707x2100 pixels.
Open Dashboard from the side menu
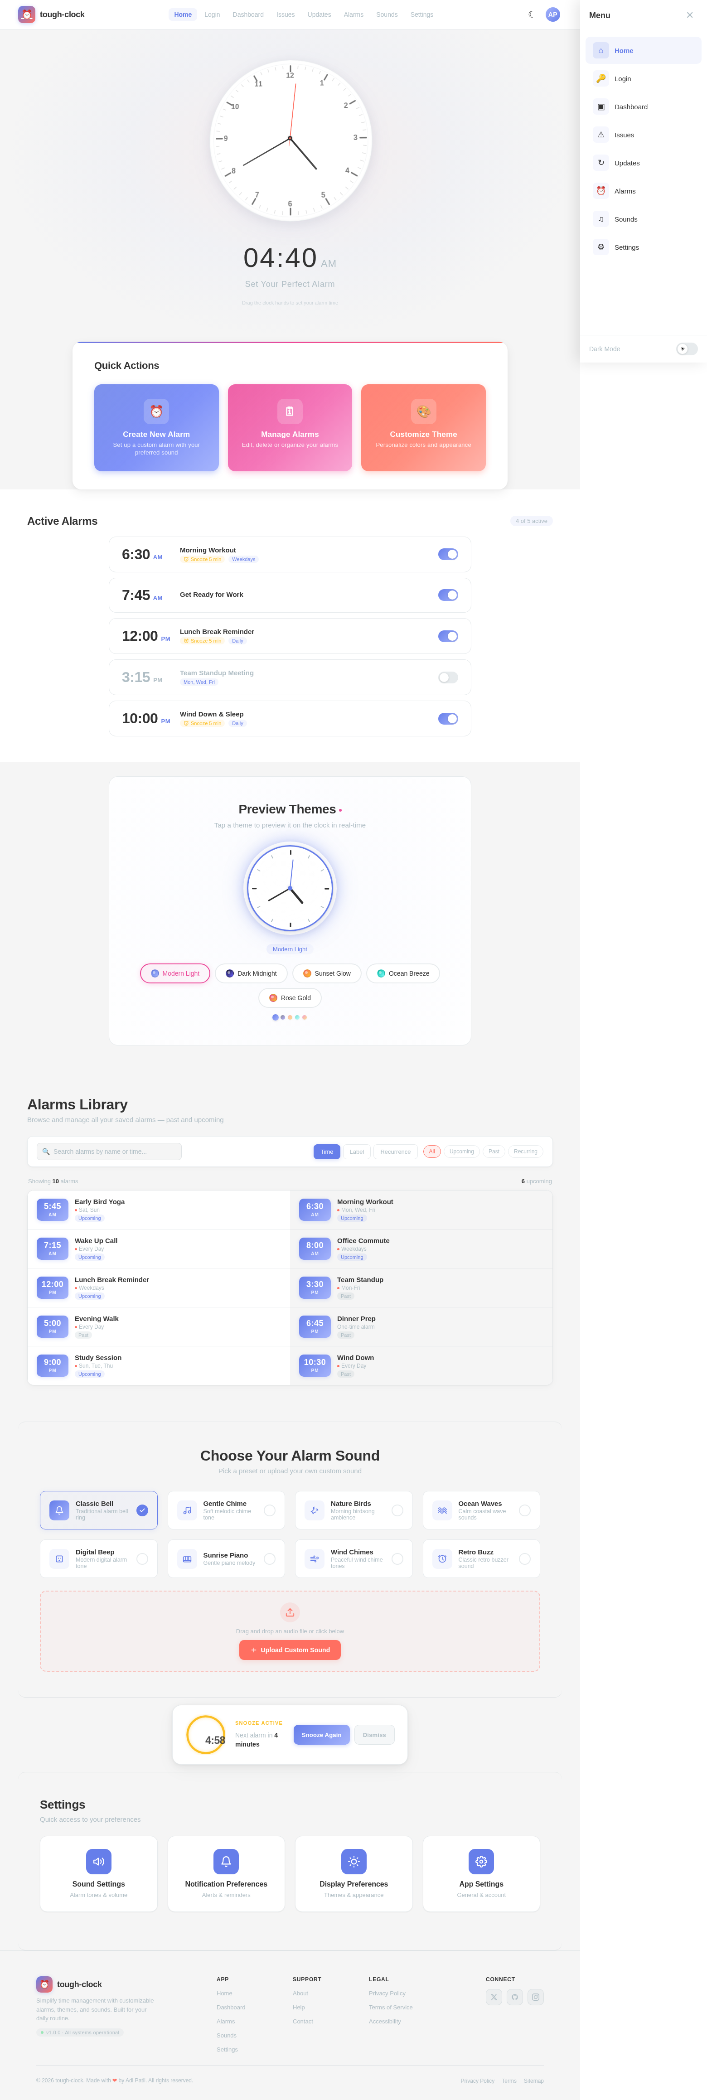click(644, 107)
